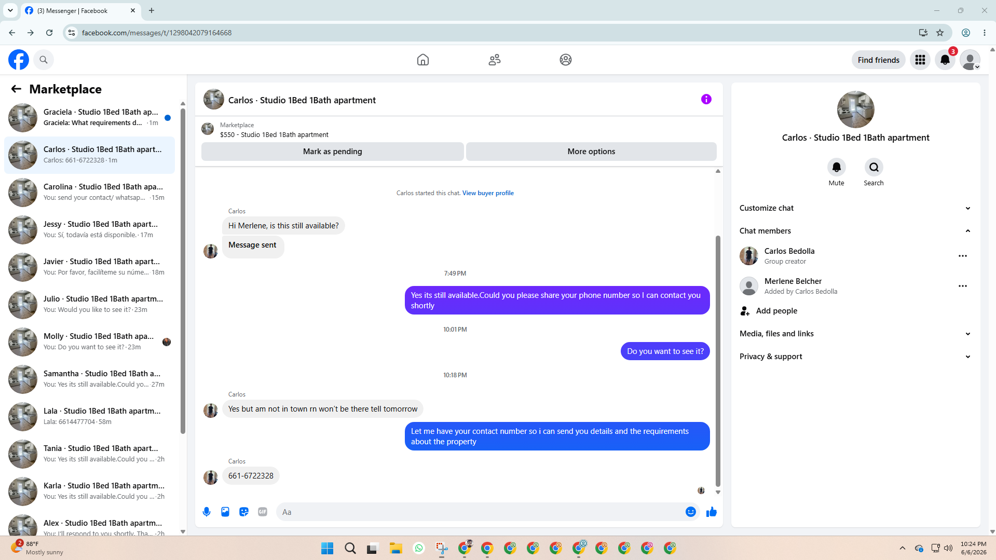996x560 pixels.
Task: Open the Facebook home logo
Action: pyautogui.click(x=19, y=60)
